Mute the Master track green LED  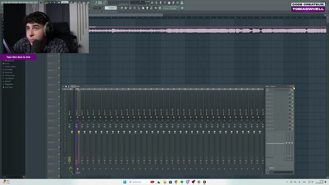(x=71, y=117)
